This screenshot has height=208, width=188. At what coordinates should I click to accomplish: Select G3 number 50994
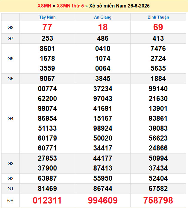(x=158, y=158)
